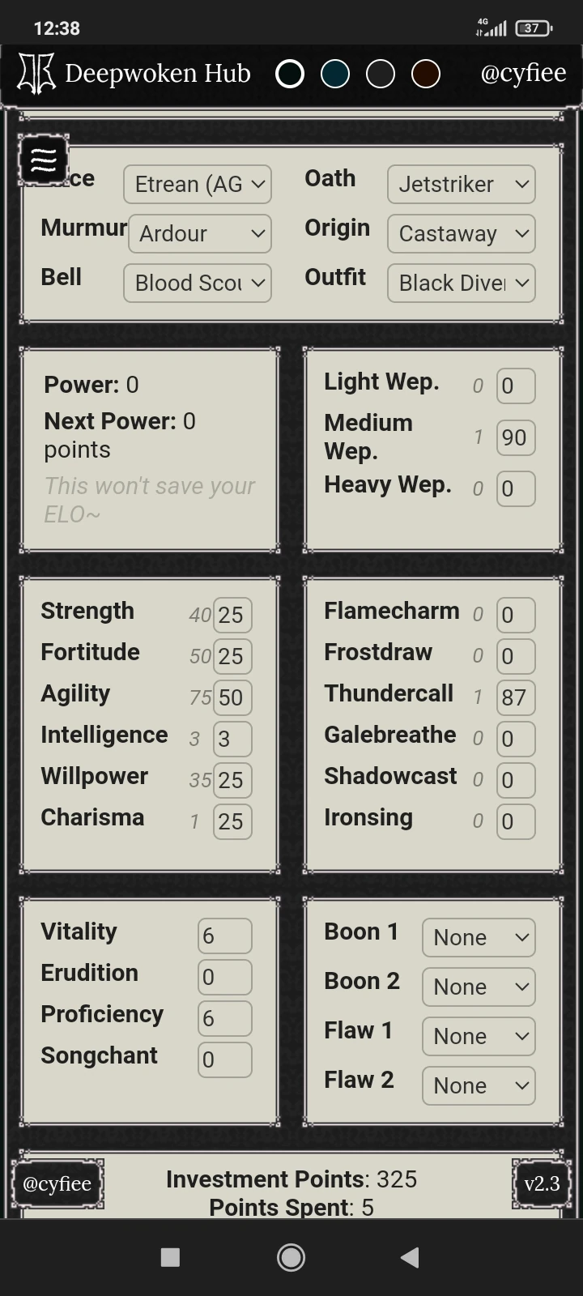
Task: Tap the Android home circle icon
Action: (291, 1257)
